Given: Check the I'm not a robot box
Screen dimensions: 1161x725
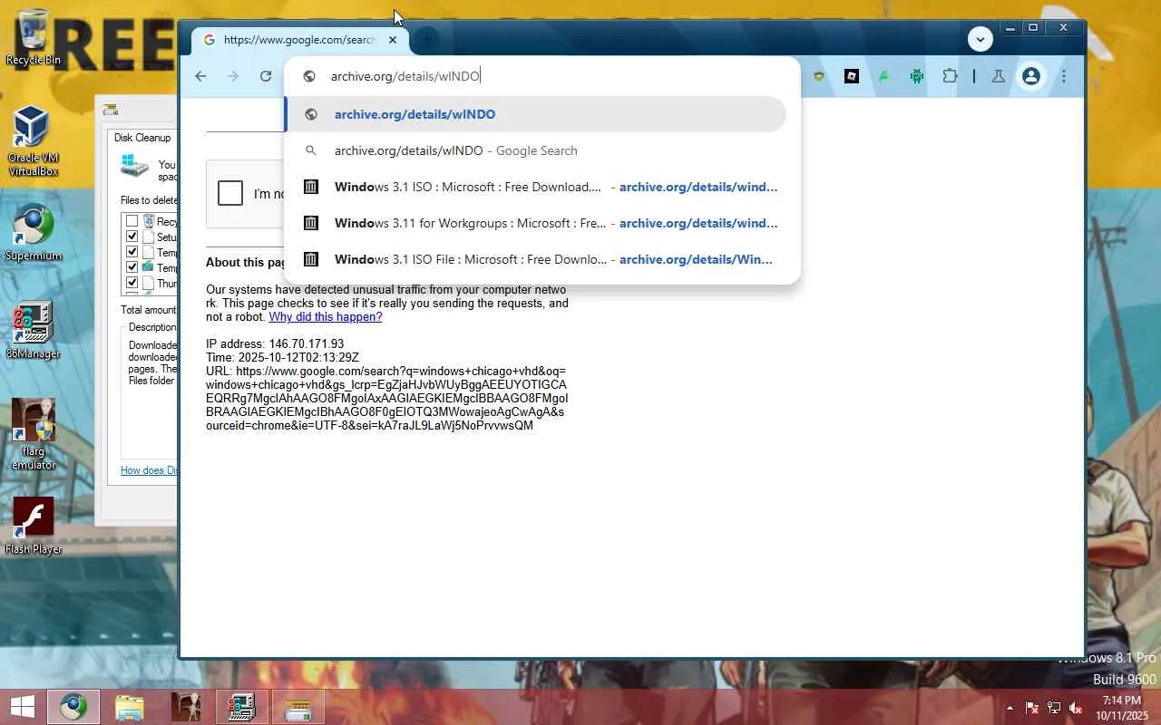Looking at the screenshot, I should 230,193.
